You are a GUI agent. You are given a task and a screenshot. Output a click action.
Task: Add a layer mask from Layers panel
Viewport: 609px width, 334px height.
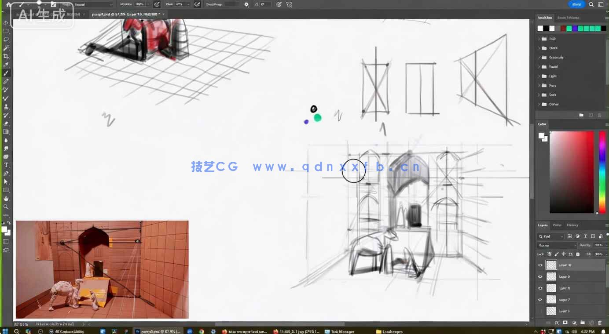(x=565, y=323)
